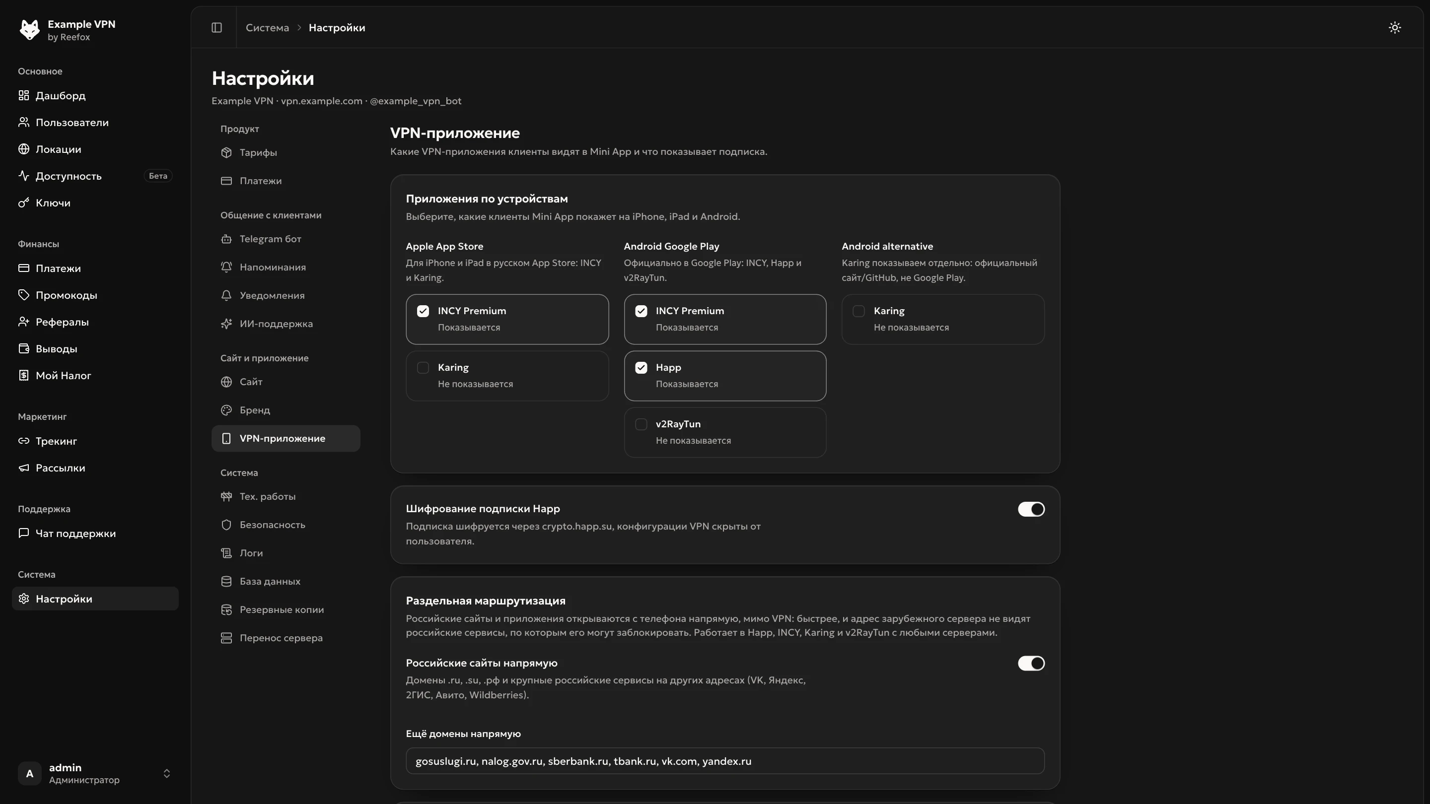Click the receipt icon next to Мой Налог

(23, 376)
